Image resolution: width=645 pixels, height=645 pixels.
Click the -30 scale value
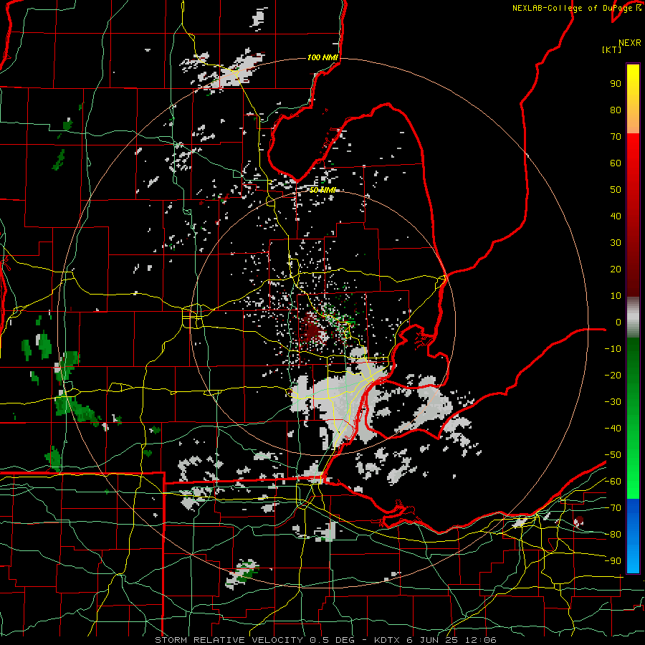[x=613, y=402]
